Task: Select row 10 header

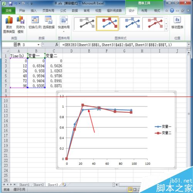Action: pyautogui.click(x=6, y=101)
